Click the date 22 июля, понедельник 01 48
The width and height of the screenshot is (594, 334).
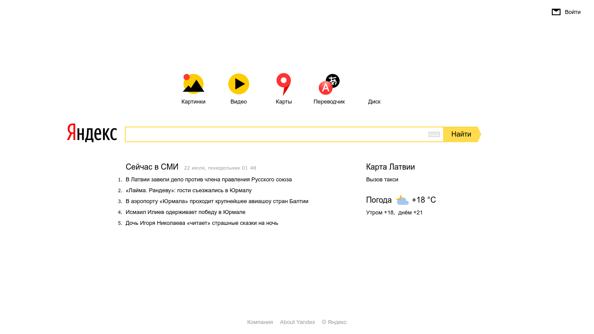pyautogui.click(x=220, y=168)
